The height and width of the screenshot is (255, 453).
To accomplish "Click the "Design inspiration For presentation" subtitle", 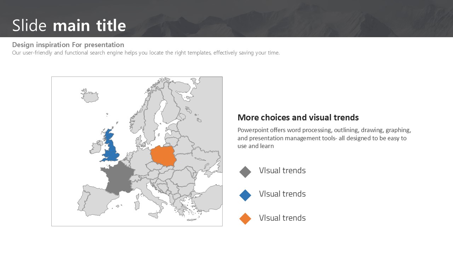I will click(68, 45).
